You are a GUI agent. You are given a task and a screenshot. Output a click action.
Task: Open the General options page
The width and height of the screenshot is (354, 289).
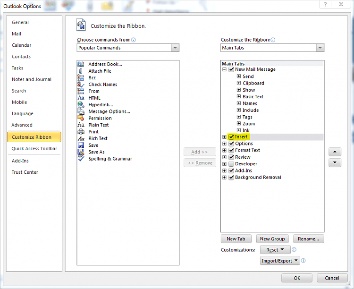point(20,23)
